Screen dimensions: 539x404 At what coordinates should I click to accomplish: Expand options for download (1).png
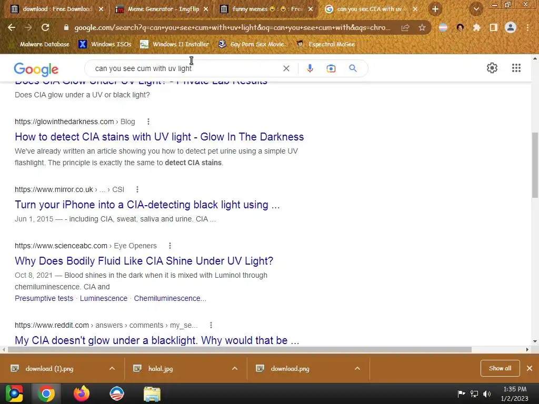coord(112,368)
